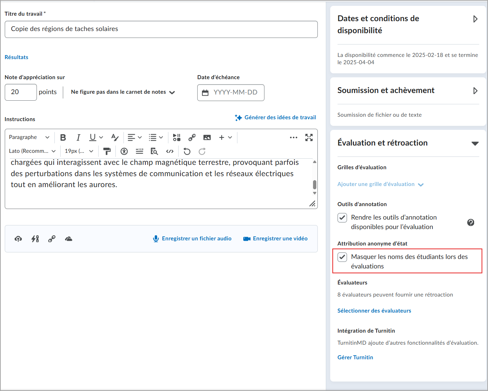Screen dimensions: 488x391
Task: Open the Date d'échéance date picker
Action: (x=205, y=93)
